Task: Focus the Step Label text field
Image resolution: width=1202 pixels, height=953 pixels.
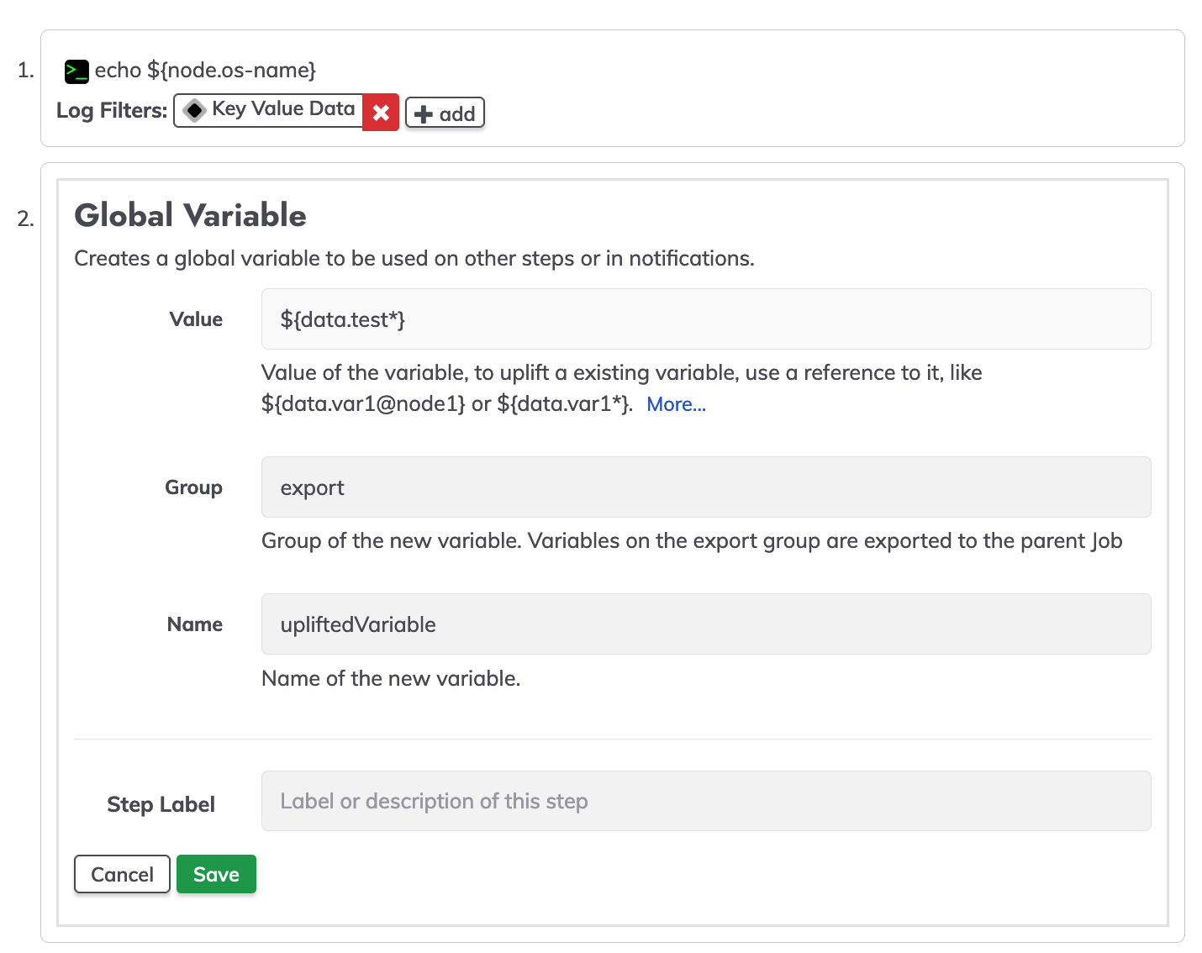Action: [x=706, y=801]
